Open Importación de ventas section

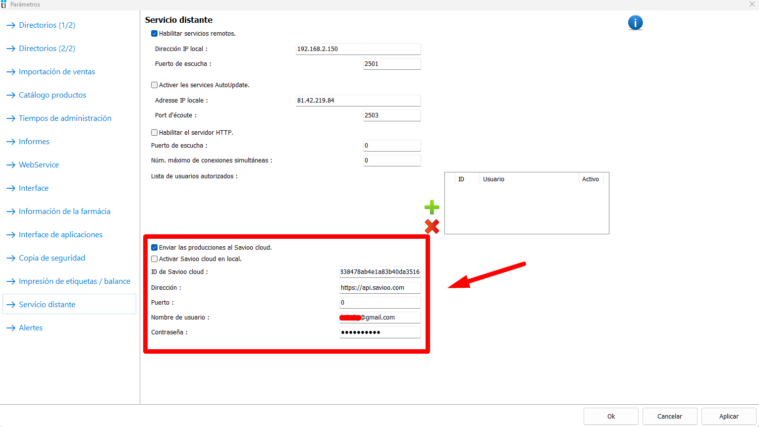click(56, 72)
